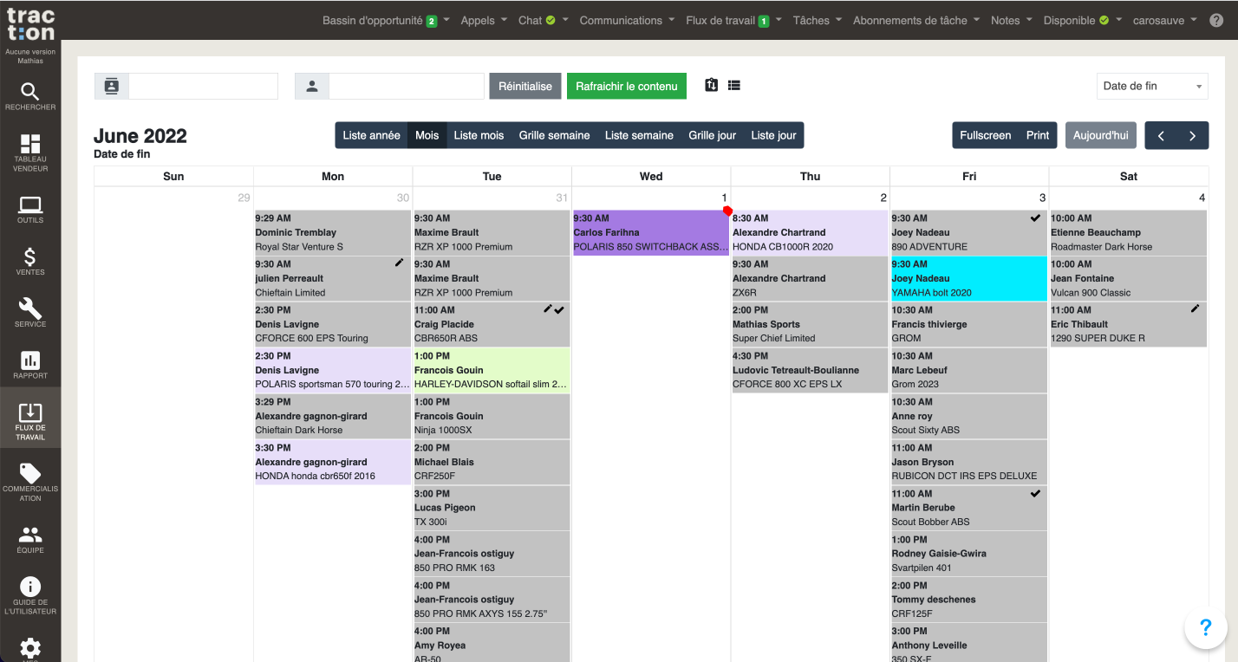Open Etienne Beauchamp Roadmaster Dark Horse event
The image size is (1238, 662).
pos(1128,232)
